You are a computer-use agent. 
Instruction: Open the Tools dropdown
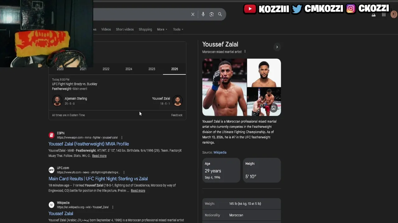(178, 29)
